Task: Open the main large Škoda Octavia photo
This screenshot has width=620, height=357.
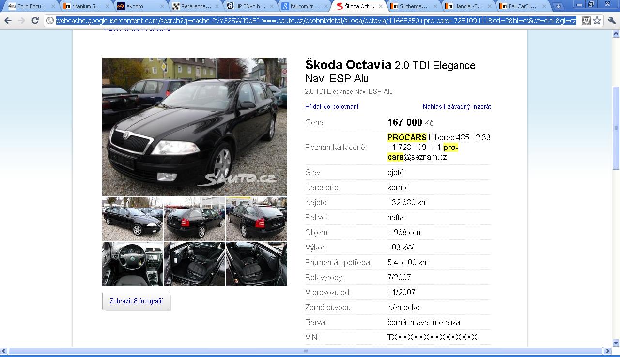Action: pyautogui.click(x=194, y=126)
